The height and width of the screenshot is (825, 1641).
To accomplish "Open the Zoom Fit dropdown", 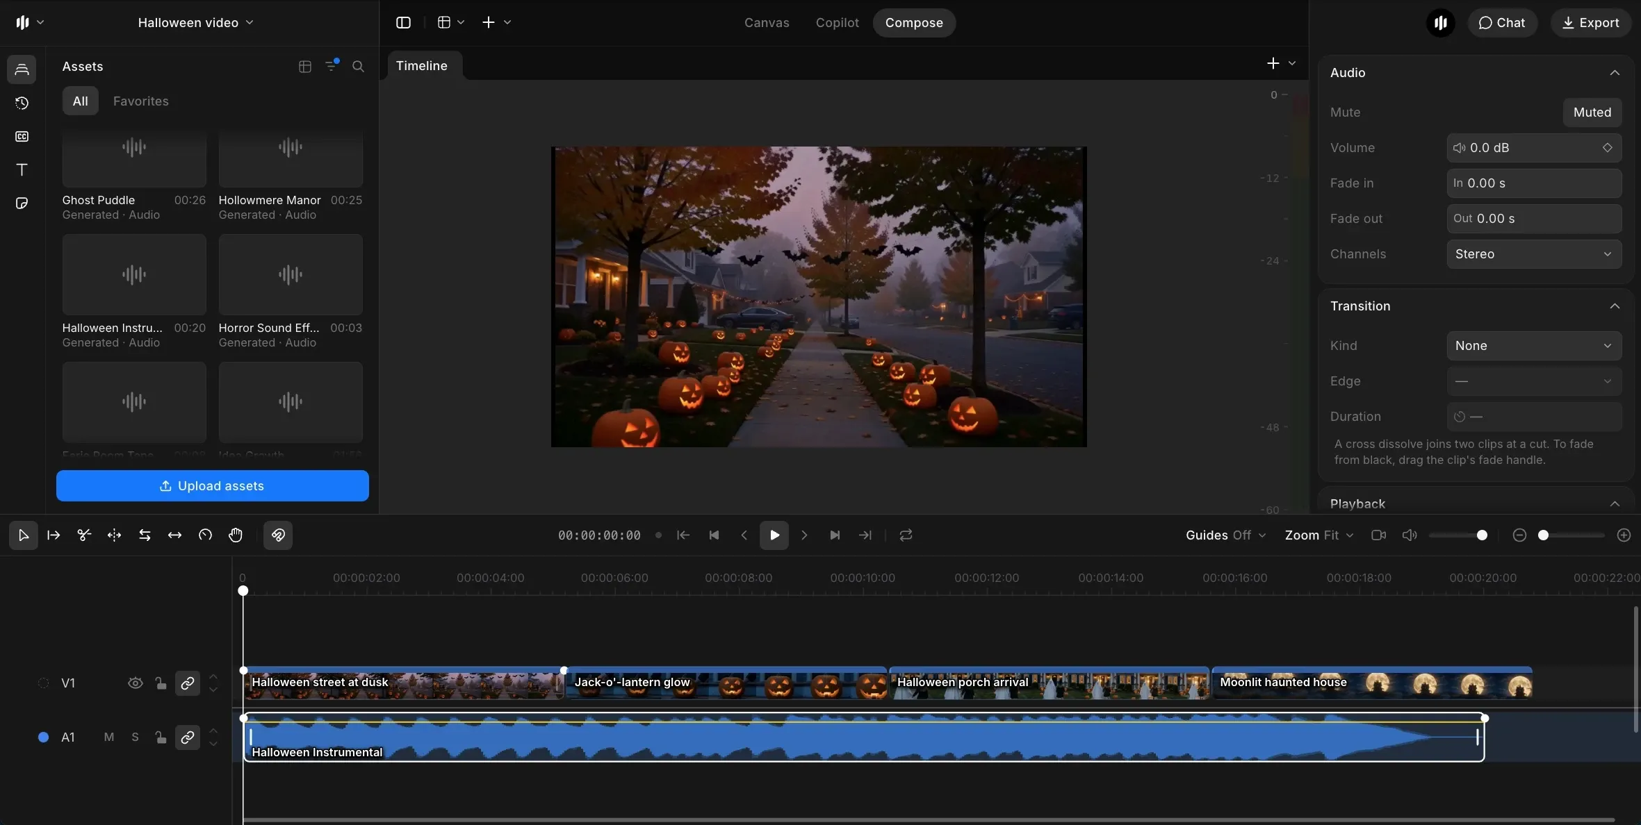I will (x=1319, y=535).
